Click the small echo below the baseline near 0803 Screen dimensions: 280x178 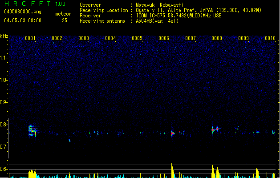69,141
